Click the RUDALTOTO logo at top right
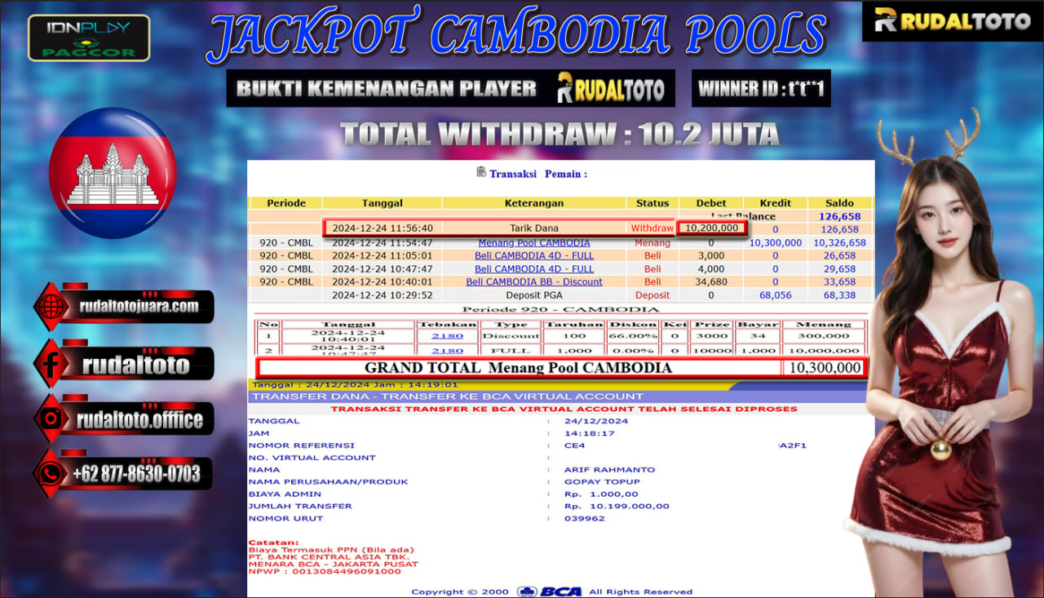This screenshot has height=598, width=1044. [x=952, y=20]
